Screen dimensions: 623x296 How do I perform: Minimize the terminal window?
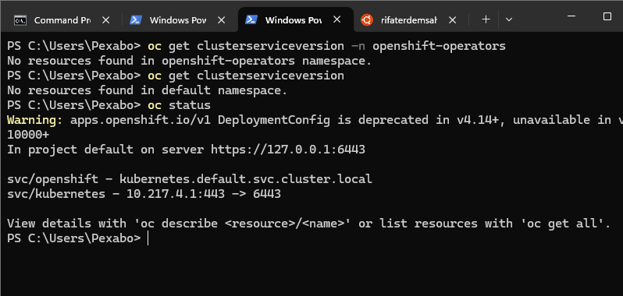point(571,16)
